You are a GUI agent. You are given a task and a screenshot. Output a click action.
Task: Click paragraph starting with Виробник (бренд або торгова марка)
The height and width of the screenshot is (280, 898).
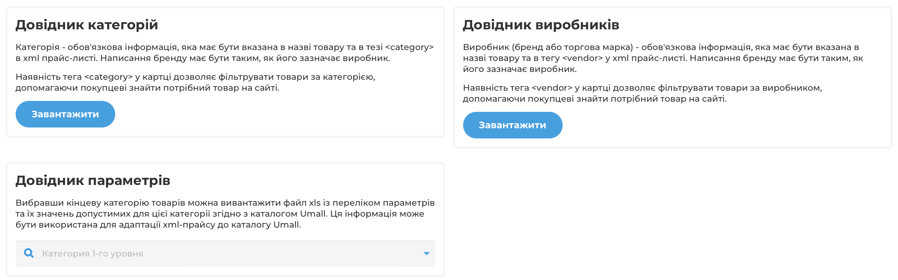pyautogui.click(x=663, y=58)
